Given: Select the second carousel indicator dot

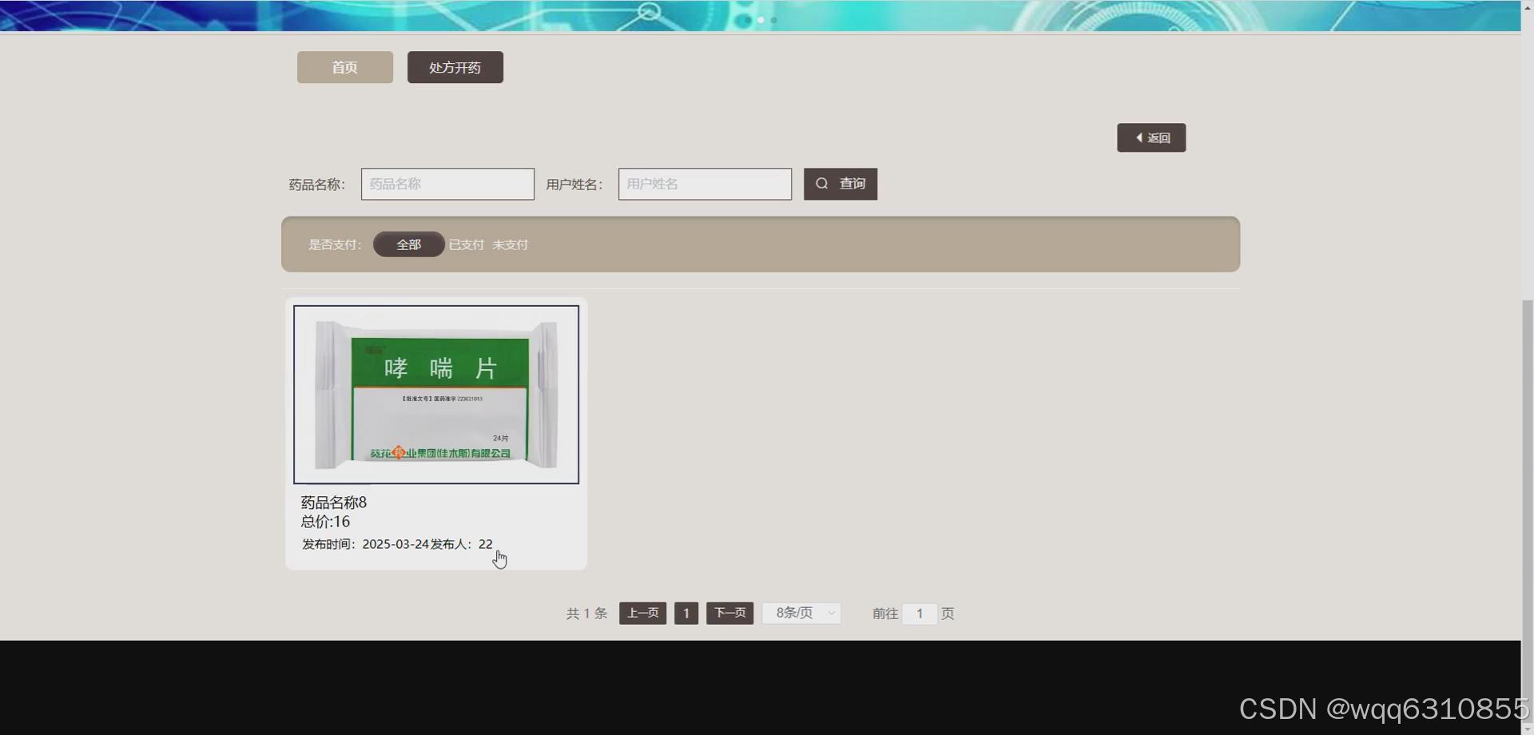Looking at the screenshot, I should click(x=774, y=19).
